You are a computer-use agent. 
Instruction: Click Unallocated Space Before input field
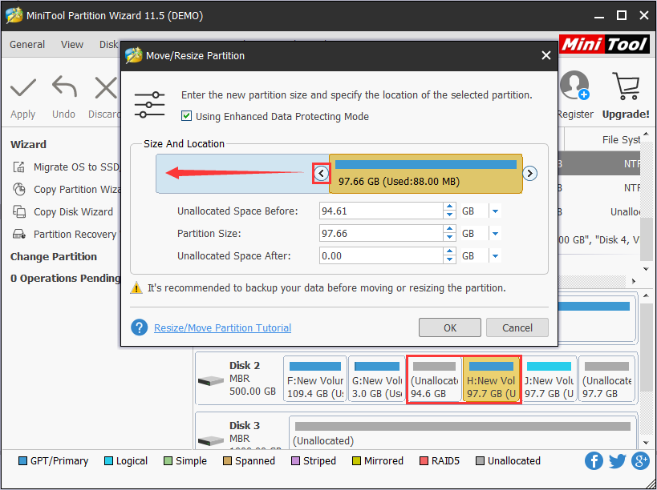click(381, 211)
